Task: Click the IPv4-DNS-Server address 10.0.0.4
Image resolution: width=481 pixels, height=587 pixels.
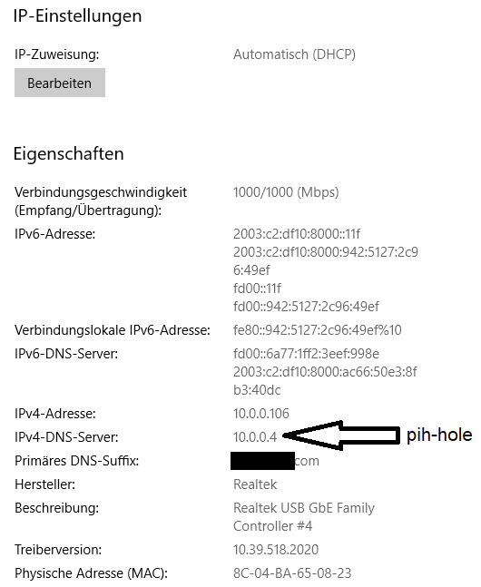Action: 255,437
